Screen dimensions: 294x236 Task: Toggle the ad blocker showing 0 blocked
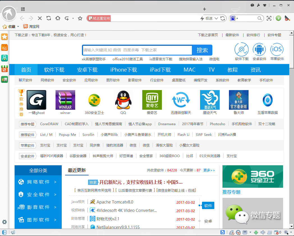(x=277, y=232)
